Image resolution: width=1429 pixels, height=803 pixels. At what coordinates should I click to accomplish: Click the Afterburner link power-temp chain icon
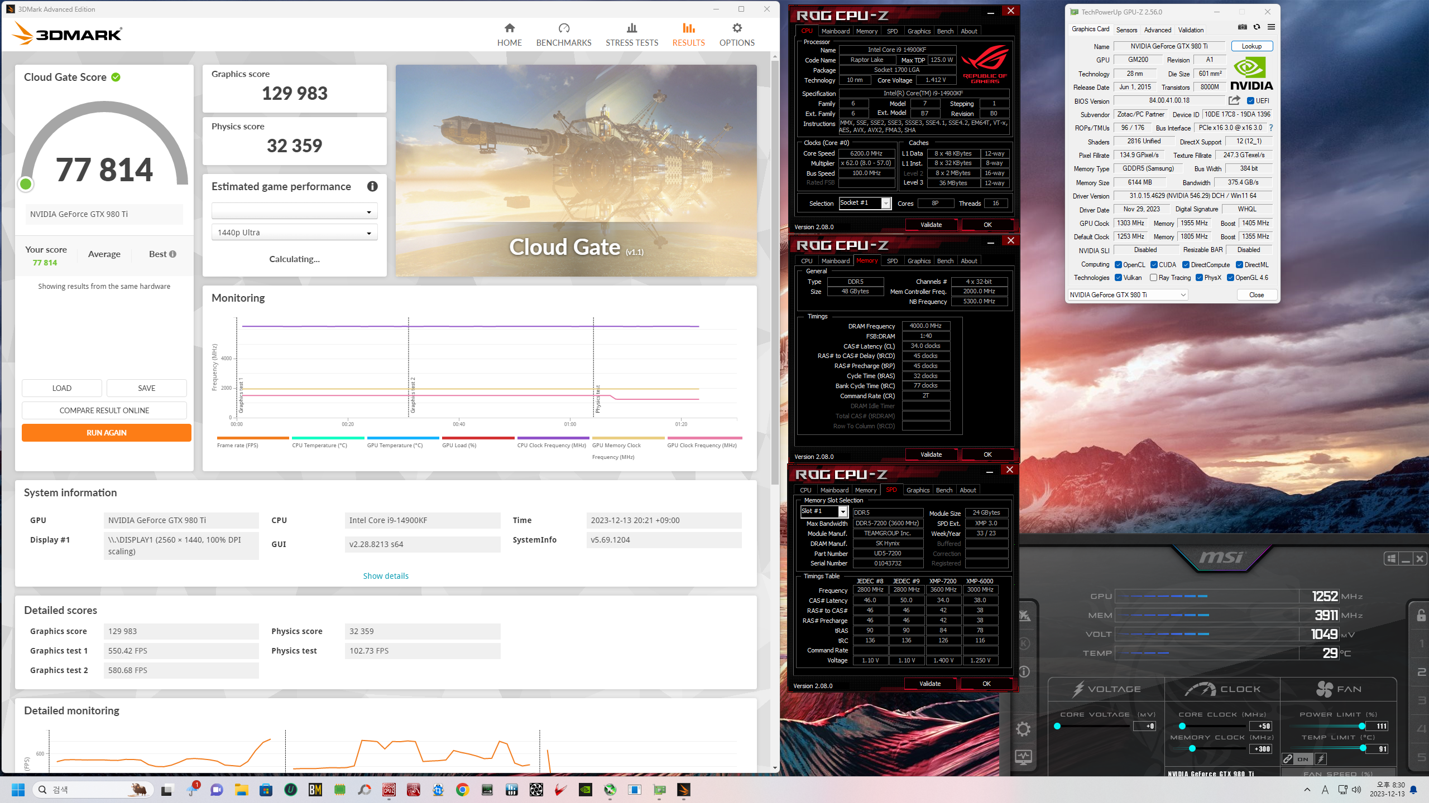1288,759
